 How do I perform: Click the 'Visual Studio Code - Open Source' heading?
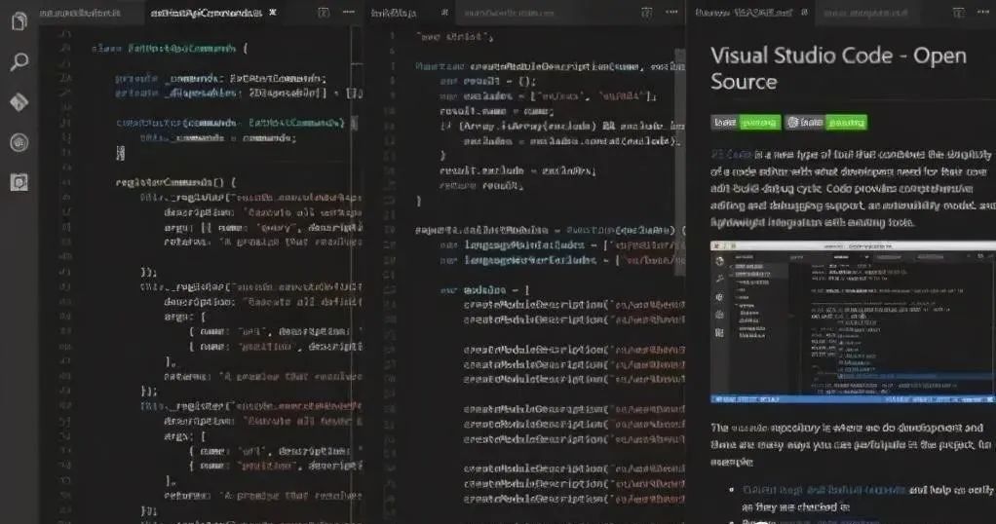tap(838, 68)
